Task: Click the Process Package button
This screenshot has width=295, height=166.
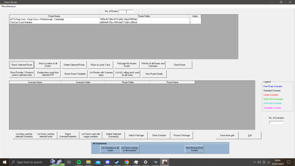Action: pyautogui.click(x=181, y=135)
